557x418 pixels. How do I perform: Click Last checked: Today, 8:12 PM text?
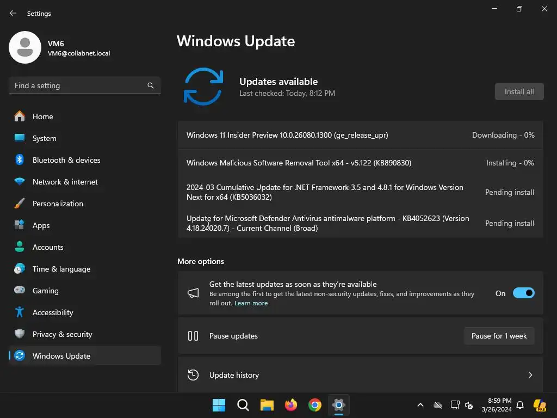point(287,93)
